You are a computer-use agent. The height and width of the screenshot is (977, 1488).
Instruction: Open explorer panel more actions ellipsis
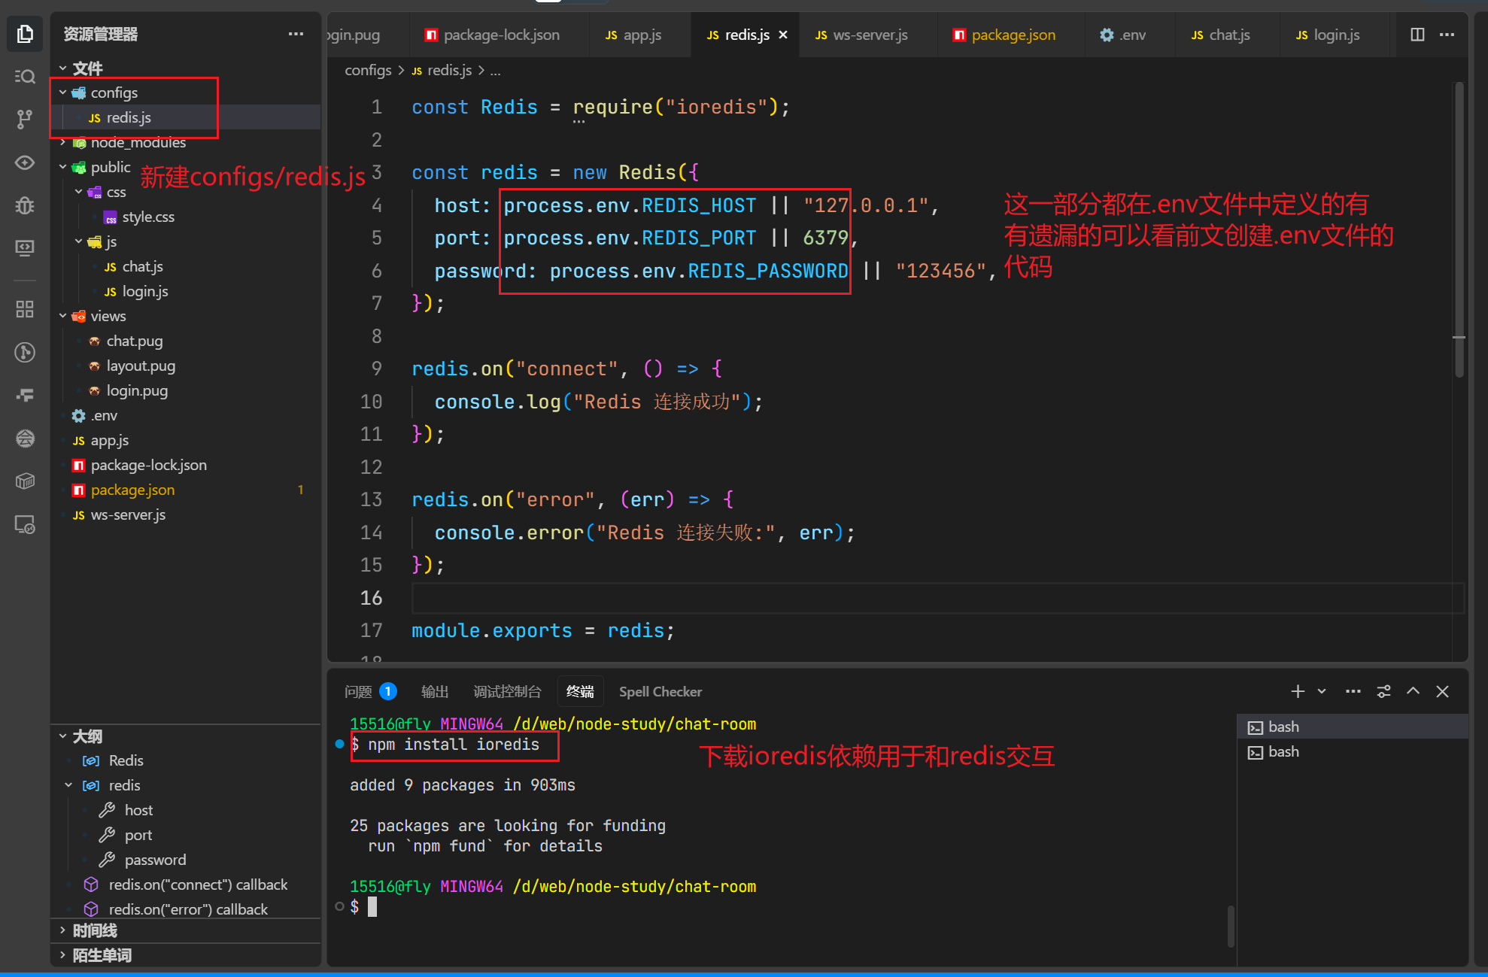point(296,34)
